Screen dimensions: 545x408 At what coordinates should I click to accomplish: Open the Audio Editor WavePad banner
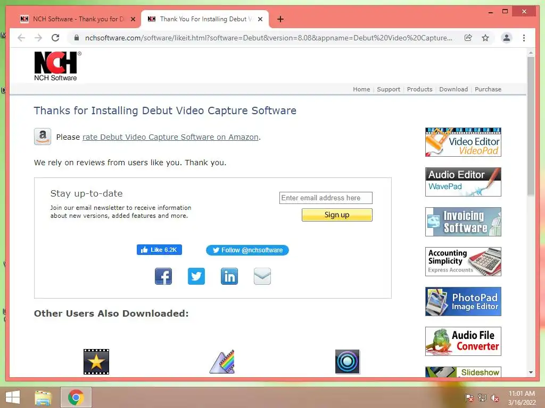click(x=463, y=182)
